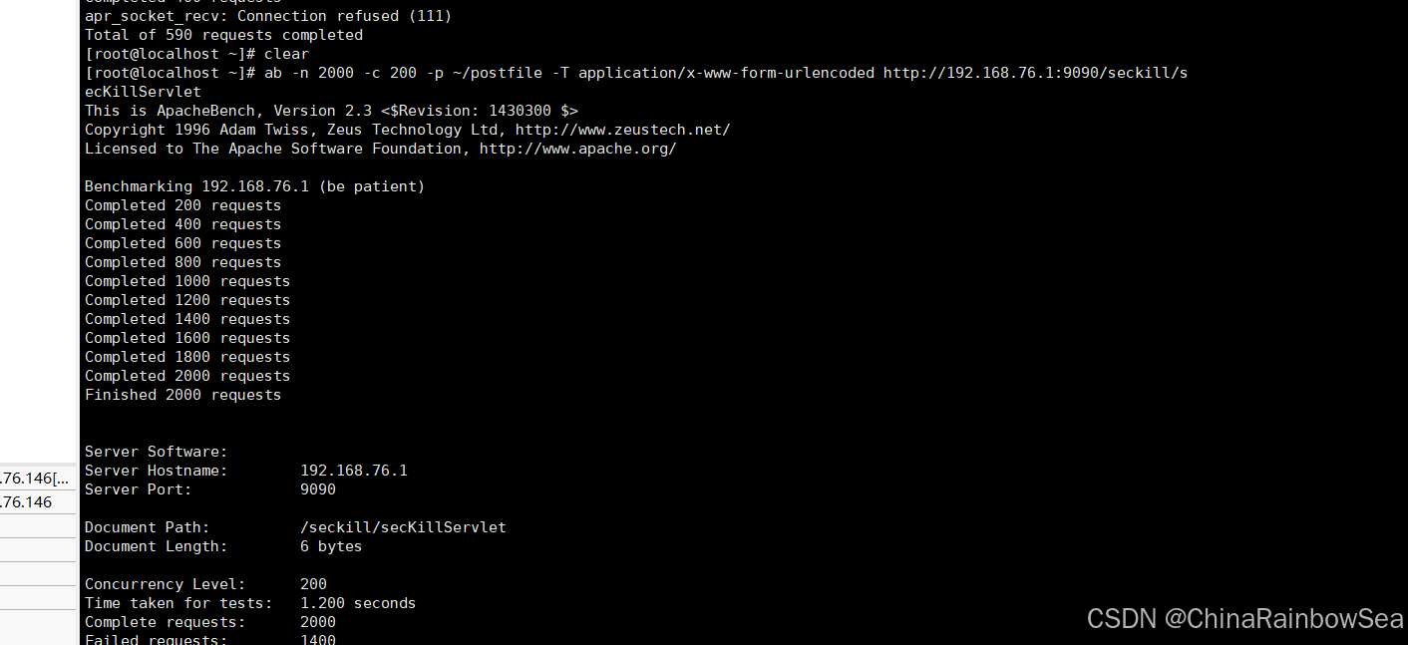Click the 'Finished 2000 requests' line

[x=182, y=395]
